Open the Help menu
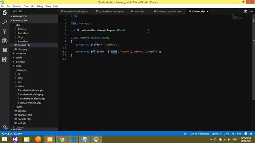 pyautogui.click(x=55, y=6)
